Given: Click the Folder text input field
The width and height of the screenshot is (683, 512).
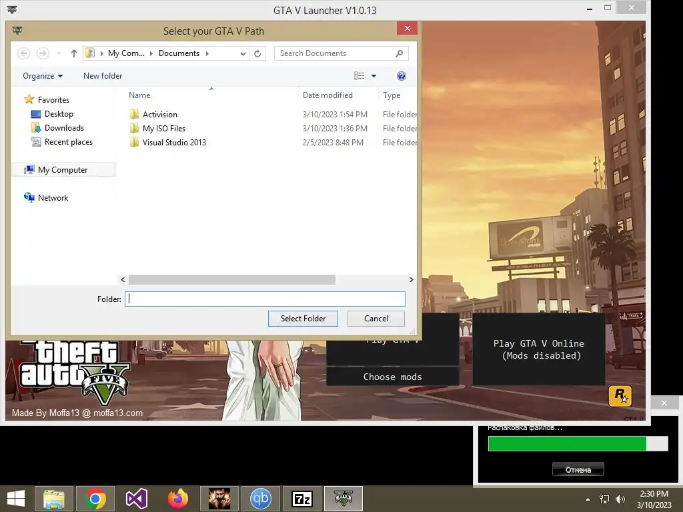Looking at the screenshot, I should (265, 299).
